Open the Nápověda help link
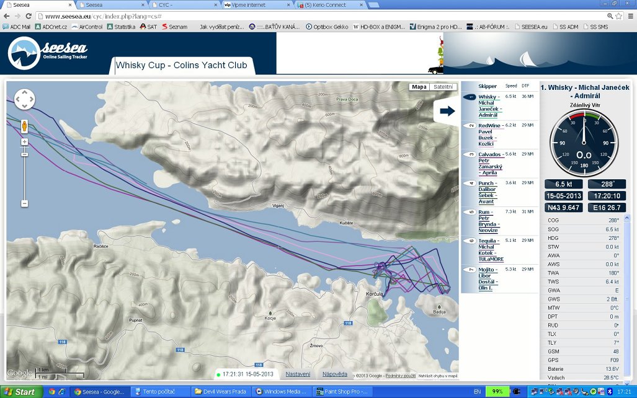 pyautogui.click(x=335, y=374)
